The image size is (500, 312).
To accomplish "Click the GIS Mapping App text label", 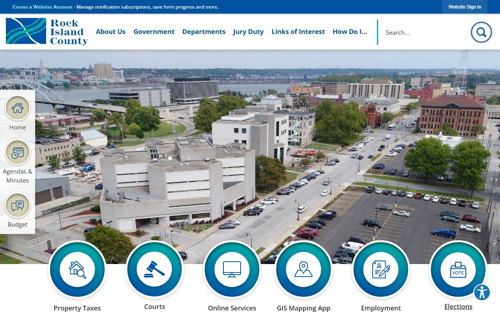I will (304, 308).
